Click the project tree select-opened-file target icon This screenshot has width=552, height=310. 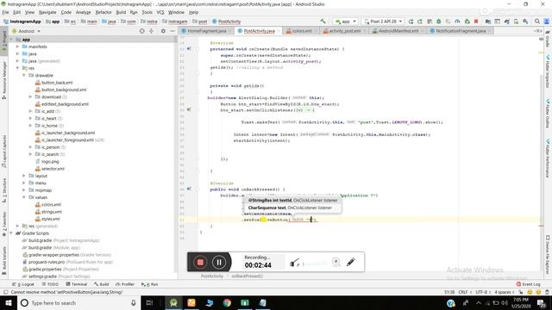click(x=141, y=31)
